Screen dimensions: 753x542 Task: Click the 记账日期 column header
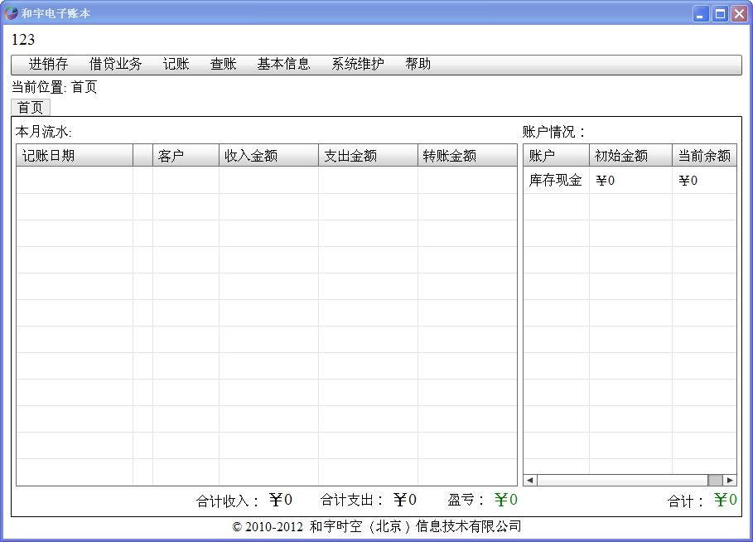pos(75,156)
